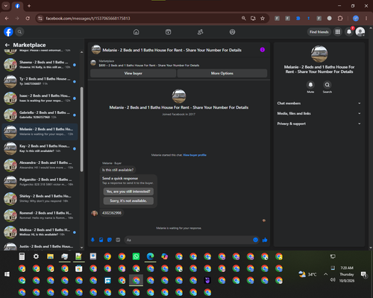Select the Melanie conversation in the list
This screenshot has width=373, height=298.
pos(40,132)
